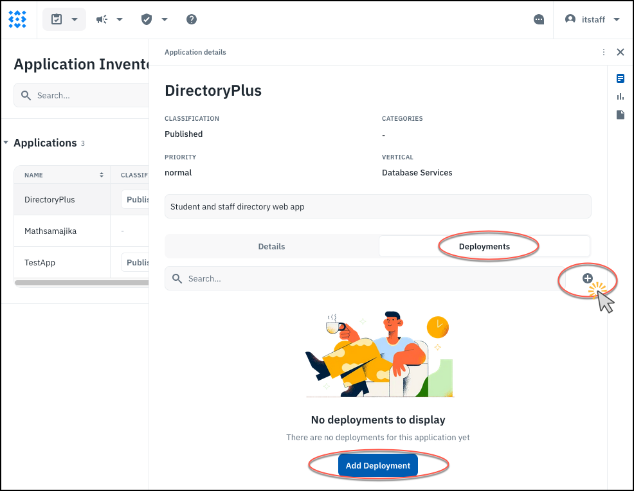Open the megaphone announcements icon

(102, 19)
